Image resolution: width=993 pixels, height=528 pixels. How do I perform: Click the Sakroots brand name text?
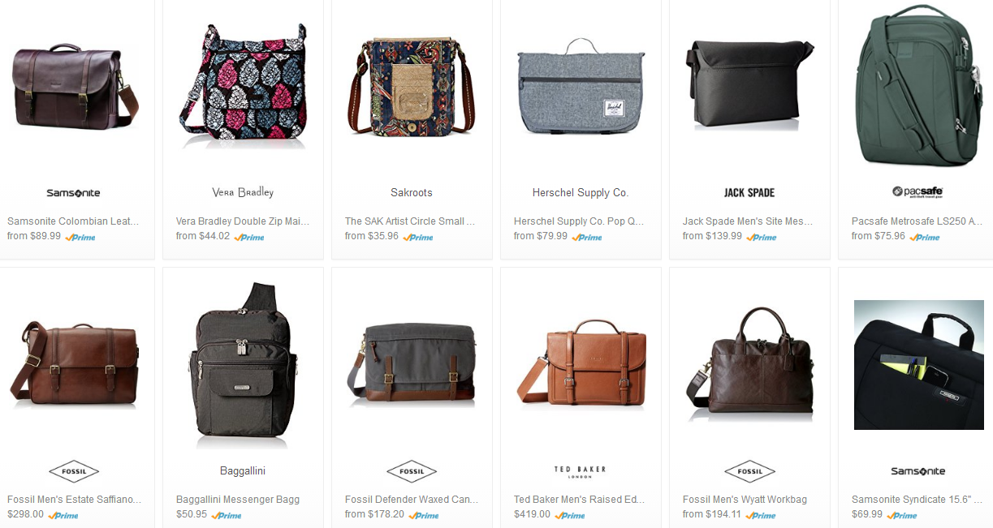pyautogui.click(x=412, y=193)
